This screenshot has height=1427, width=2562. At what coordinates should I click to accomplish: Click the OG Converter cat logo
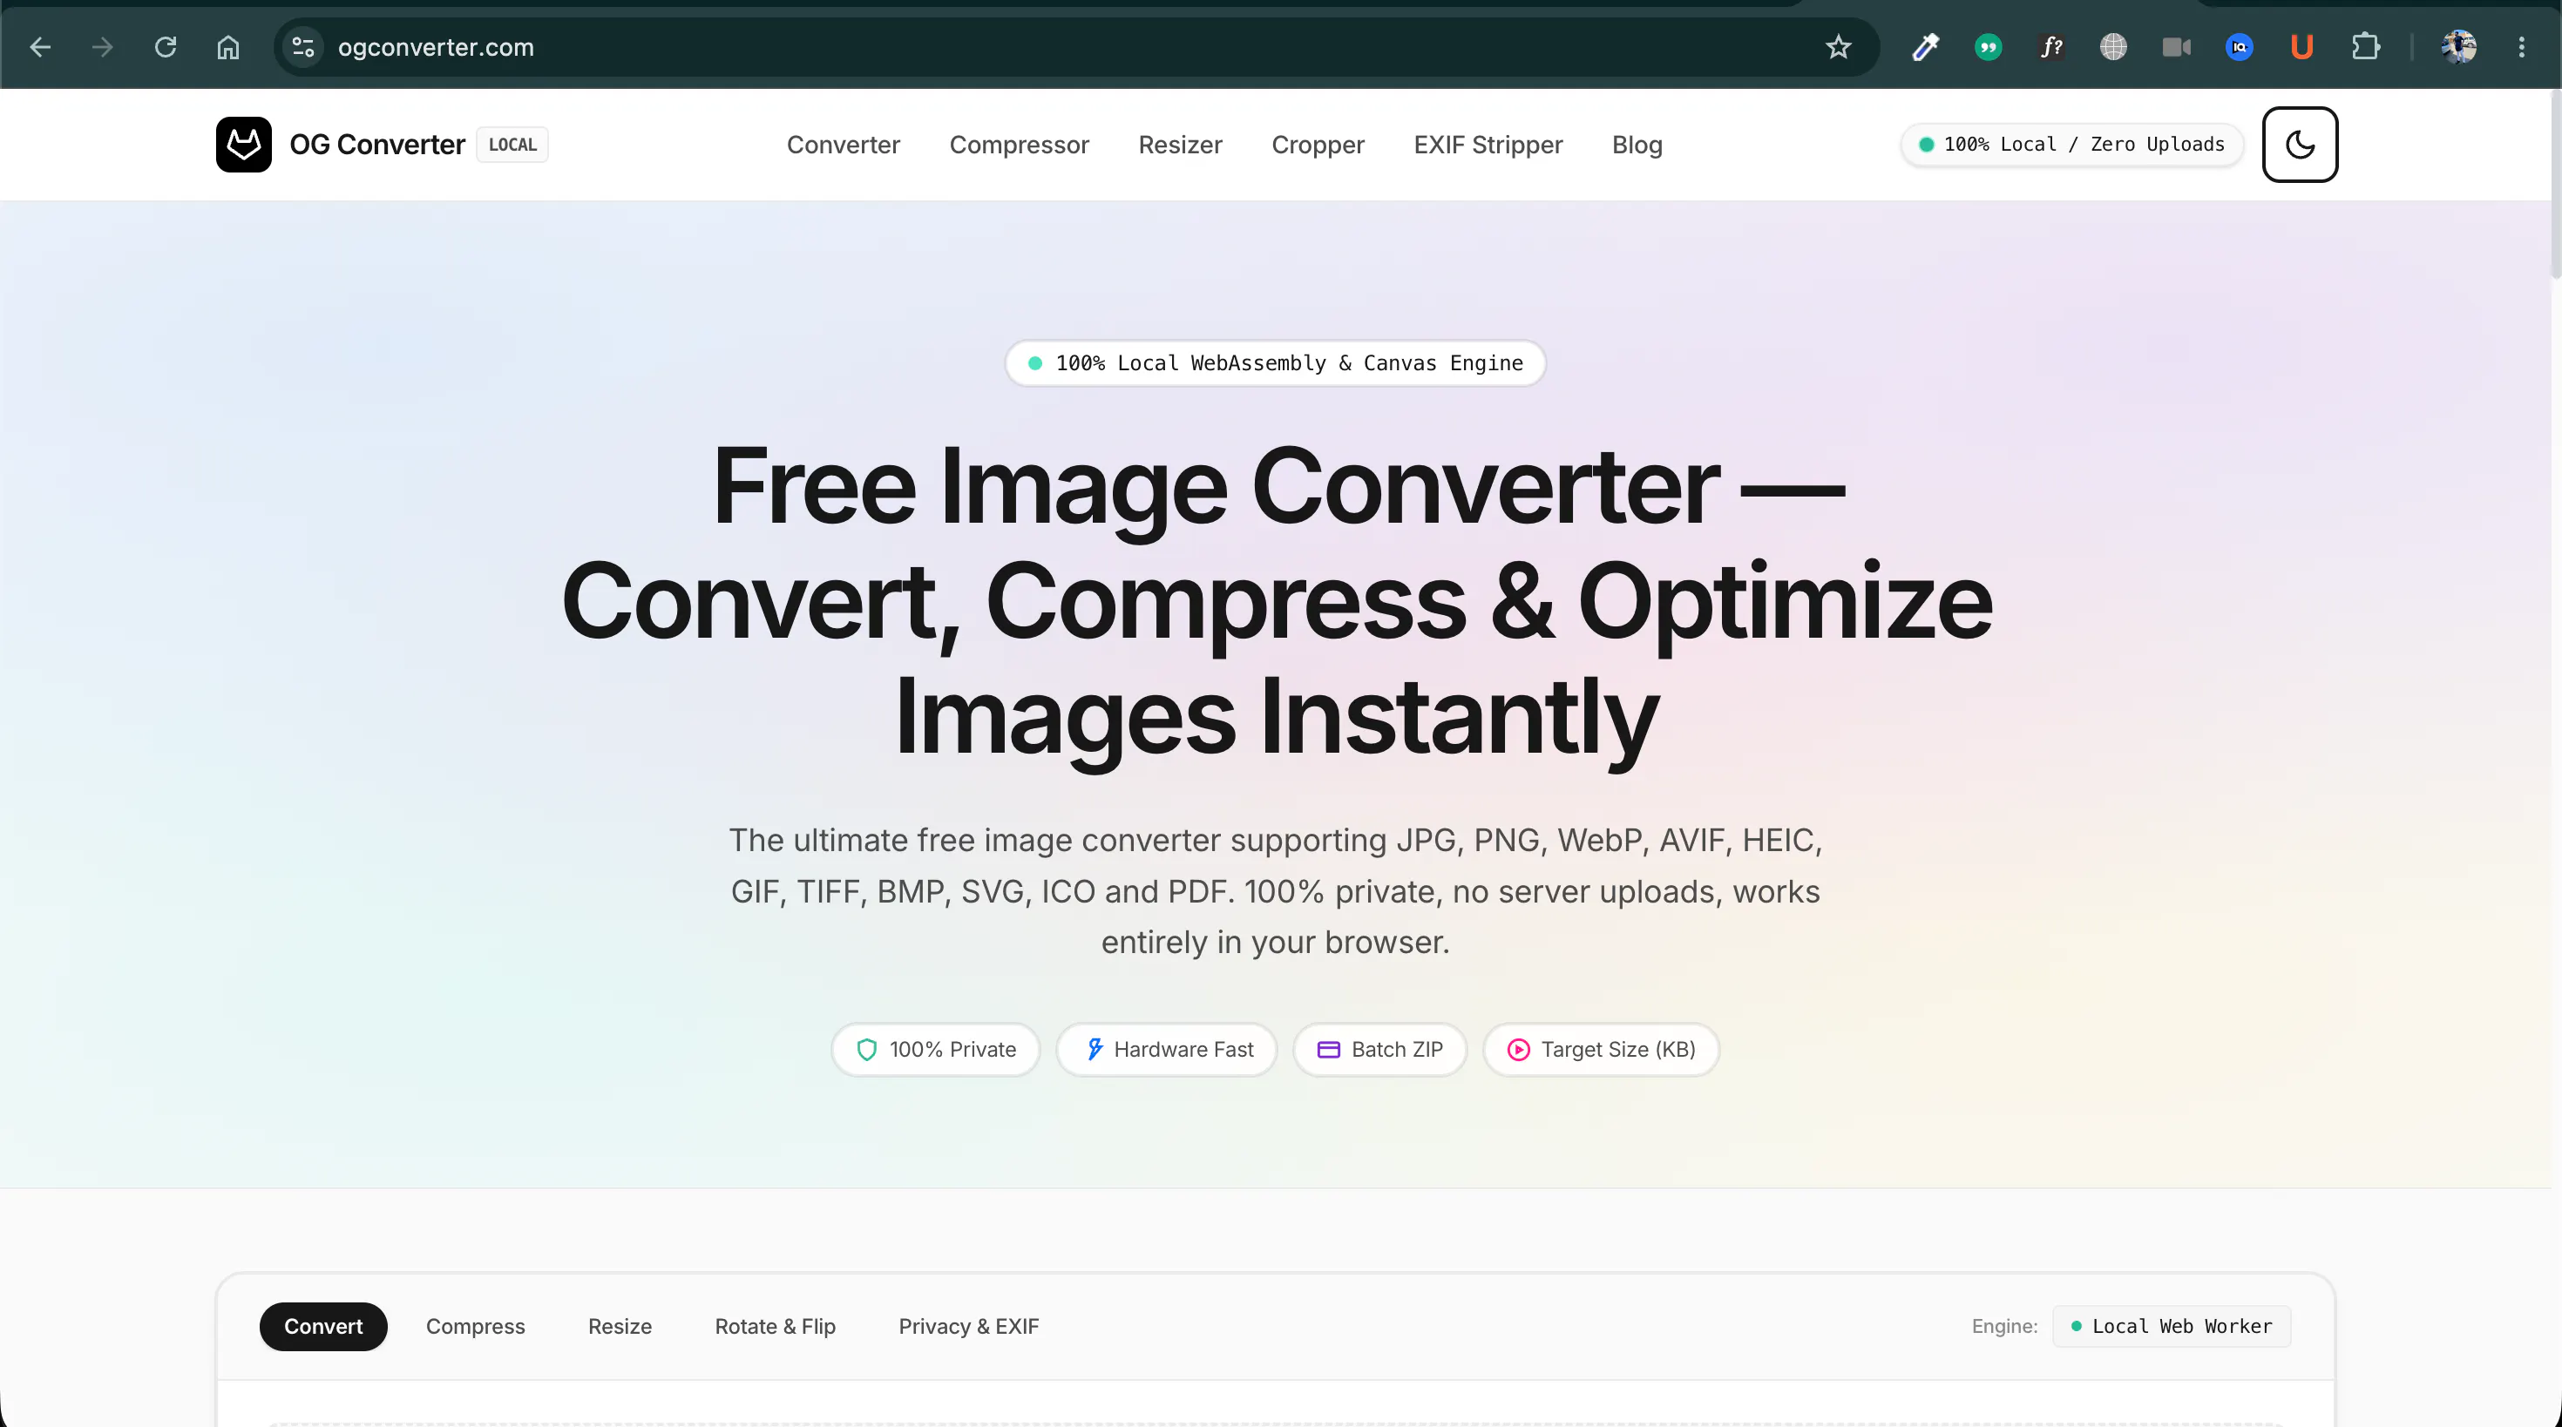click(x=244, y=145)
